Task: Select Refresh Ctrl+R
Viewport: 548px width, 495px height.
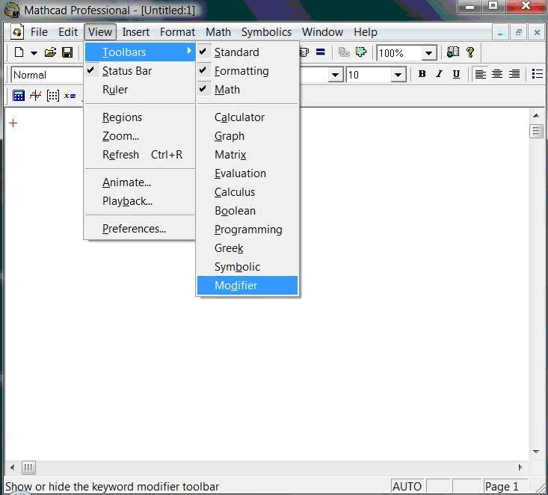Action: (140, 155)
